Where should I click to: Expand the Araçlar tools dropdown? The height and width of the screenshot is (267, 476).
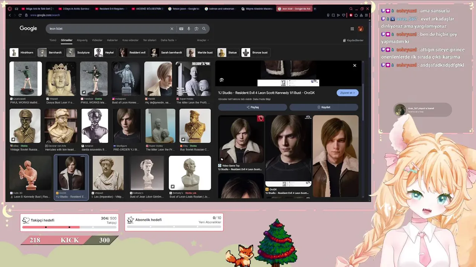pos(203,40)
